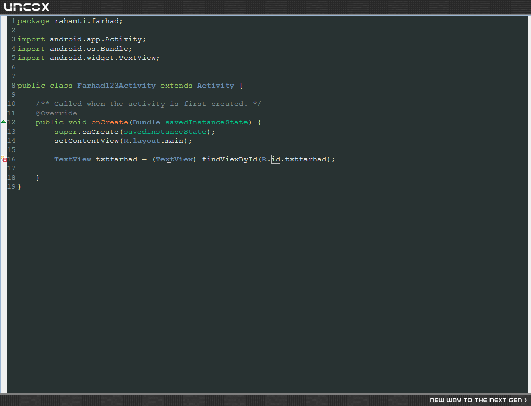The image size is (531, 406).
Task: Click 'savedInstanceState' argument on line 13
Action: 165,132
